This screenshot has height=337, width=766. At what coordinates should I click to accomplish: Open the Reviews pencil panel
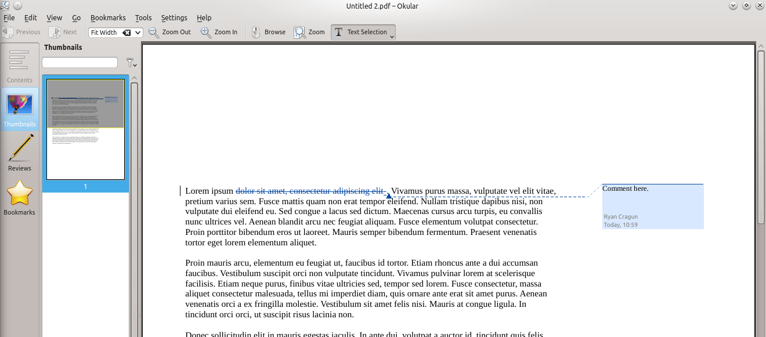(x=20, y=153)
